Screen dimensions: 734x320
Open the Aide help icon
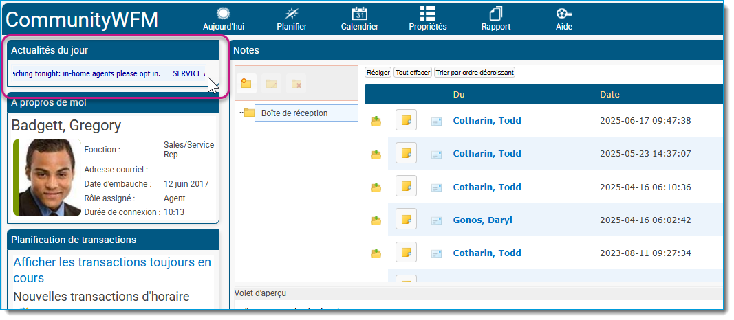[x=563, y=14]
